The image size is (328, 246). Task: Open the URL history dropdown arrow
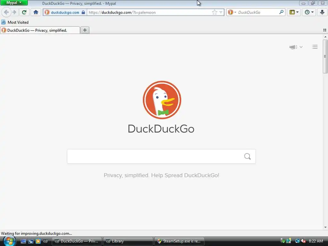click(x=221, y=12)
